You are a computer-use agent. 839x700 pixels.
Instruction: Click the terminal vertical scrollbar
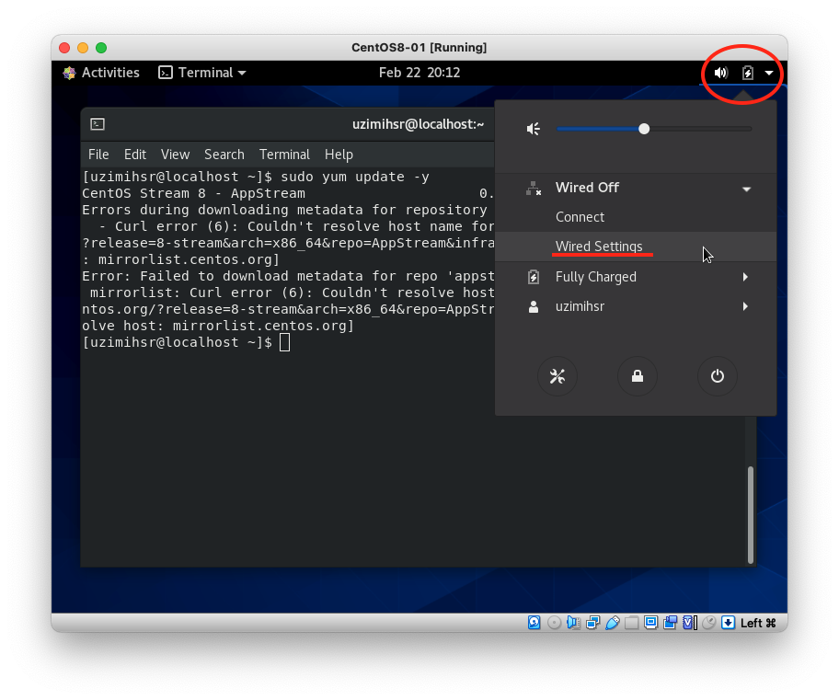[x=750, y=515]
